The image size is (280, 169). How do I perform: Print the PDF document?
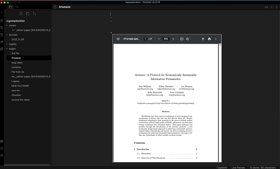(x=209, y=39)
